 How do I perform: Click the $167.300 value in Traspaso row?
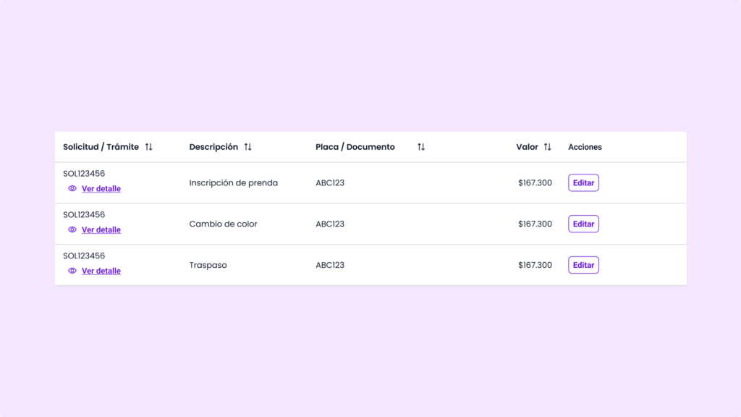click(x=535, y=266)
